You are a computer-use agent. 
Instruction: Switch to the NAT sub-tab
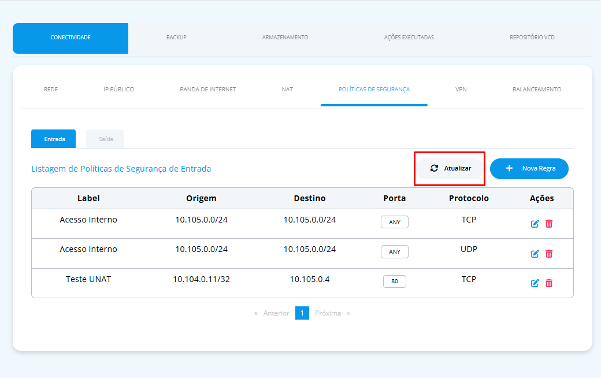pyautogui.click(x=287, y=90)
